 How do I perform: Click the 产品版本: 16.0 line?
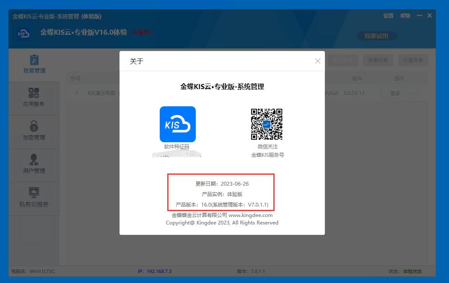pos(222,204)
